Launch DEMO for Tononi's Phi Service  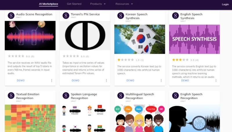pos(75,80)
